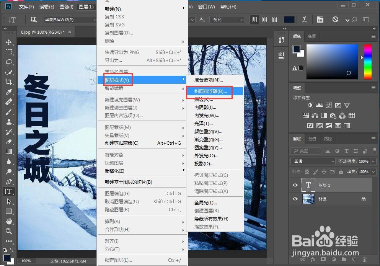Add a Hue/Saturation adjustment layer
This screenshot has width=380, height=266.
tap(306, 116)
